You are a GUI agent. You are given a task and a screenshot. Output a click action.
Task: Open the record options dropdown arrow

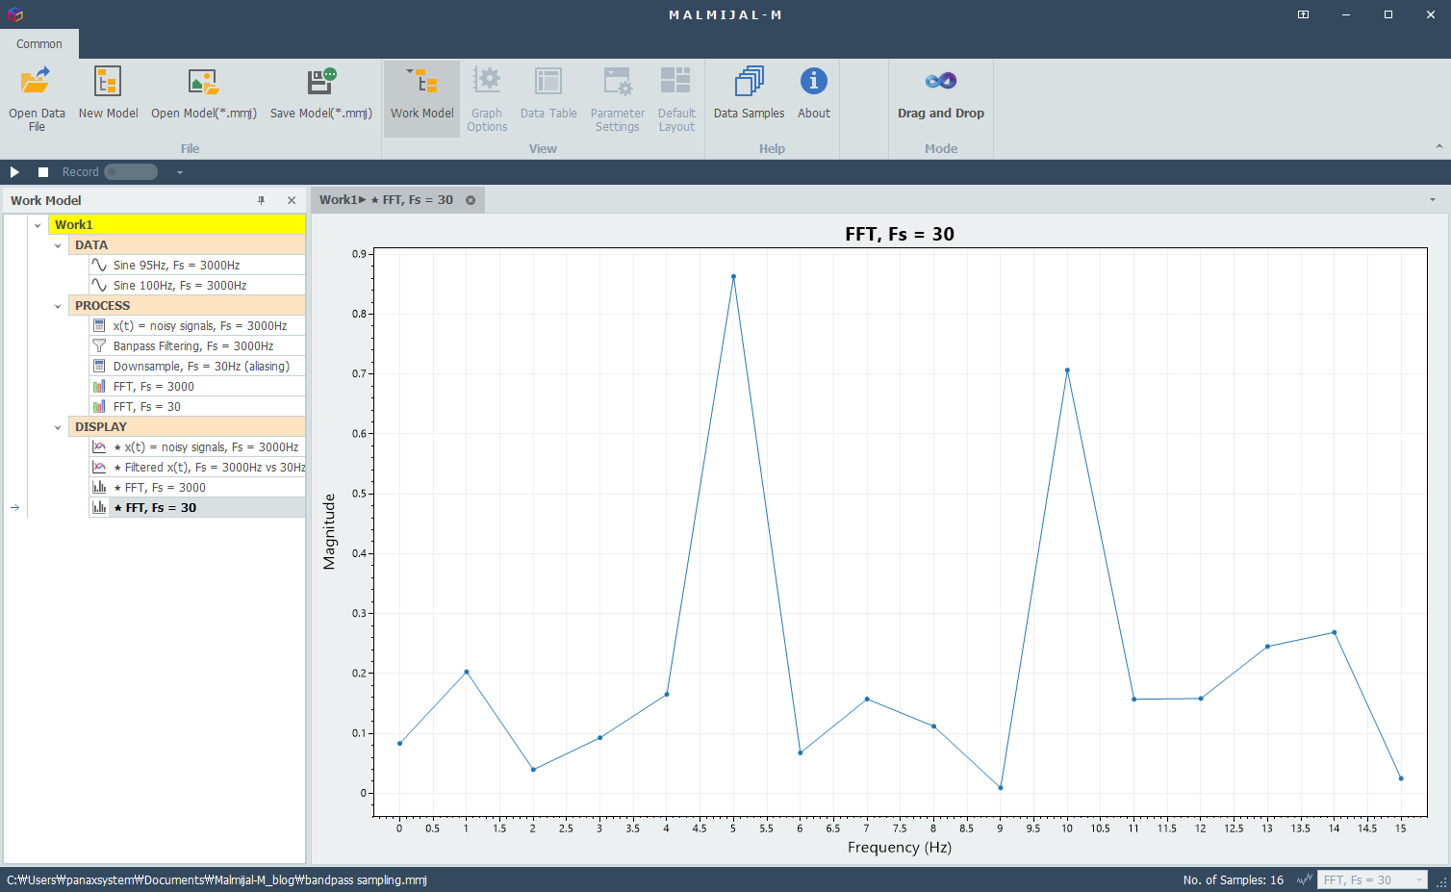click(x=179, y=172)
